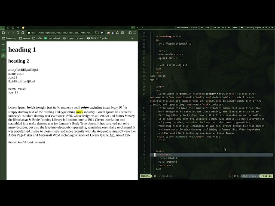This screenshot has width=275, height=206.
Task: Click the File site info indicator
Action: tap(32, 33)
